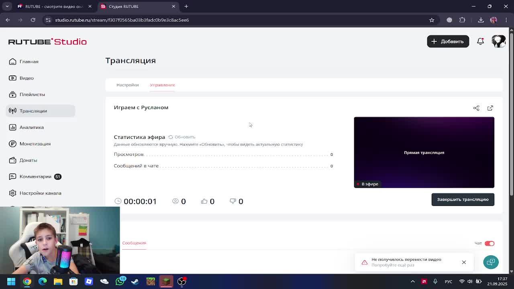Close the Студия RUTUBE browser tab

(x=173, y=6)
